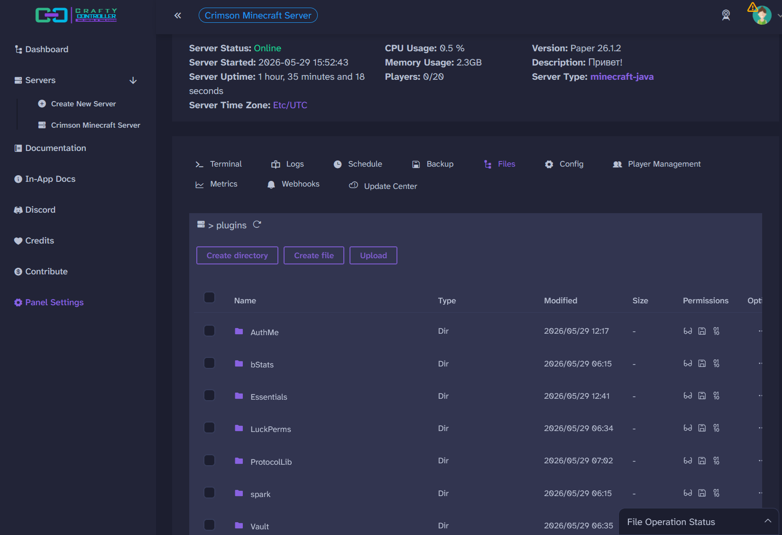Collapse the sidebar with the double-chevron icon
The height and width of the screenshot is (535, 782).
point(178,16)
